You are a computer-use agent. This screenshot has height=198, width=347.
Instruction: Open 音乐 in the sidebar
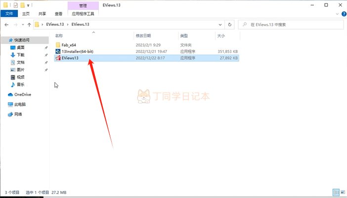(x=21, y=85)
